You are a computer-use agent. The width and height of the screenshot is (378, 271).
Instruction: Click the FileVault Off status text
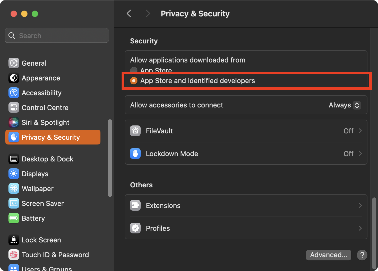click(x=348, y=131)
